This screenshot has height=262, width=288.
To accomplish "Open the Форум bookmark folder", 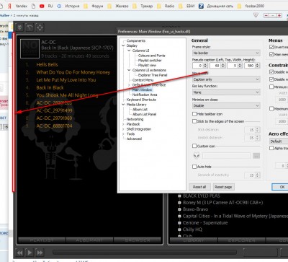I will point(86,6).
